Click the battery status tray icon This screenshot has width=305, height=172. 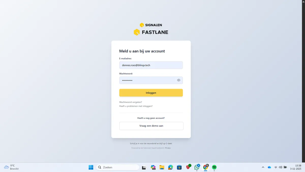[285, 167]
